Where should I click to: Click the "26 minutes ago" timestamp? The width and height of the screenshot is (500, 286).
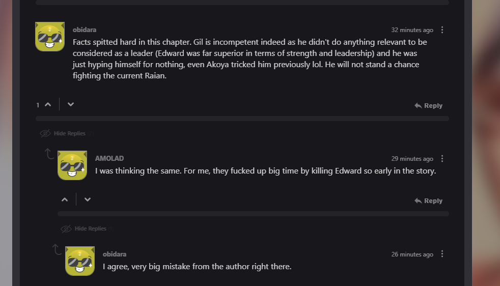(412, 254)
